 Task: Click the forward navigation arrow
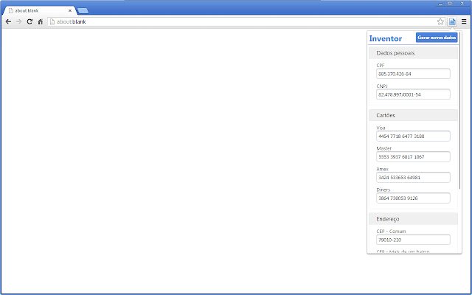tap(19, 21)
